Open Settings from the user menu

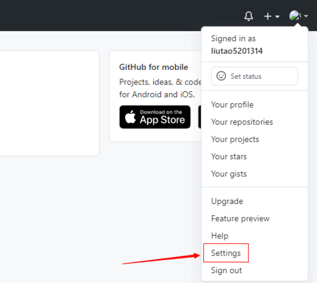226,253
